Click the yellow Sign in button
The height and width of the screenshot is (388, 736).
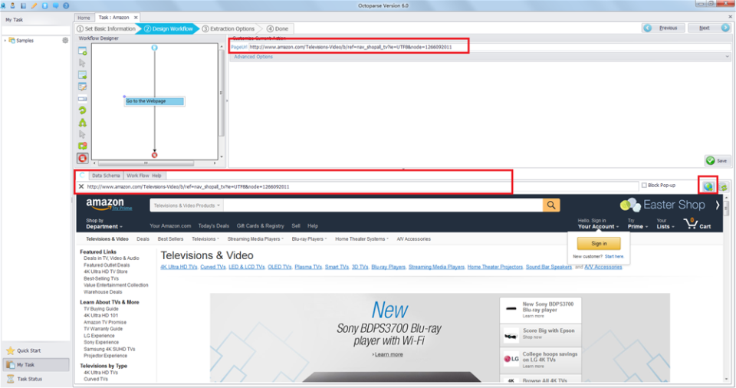(x=599, y=243)
